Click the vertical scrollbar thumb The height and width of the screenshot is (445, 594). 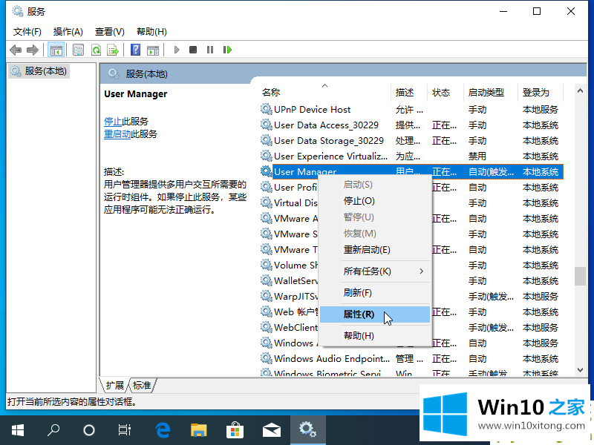[x=580, y=276]
